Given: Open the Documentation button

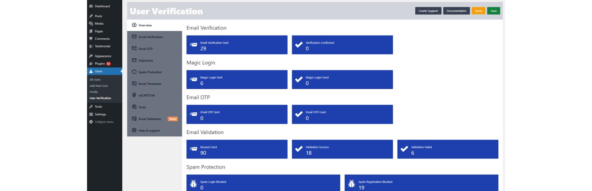Looking at the screenshot, I should 456,11.
